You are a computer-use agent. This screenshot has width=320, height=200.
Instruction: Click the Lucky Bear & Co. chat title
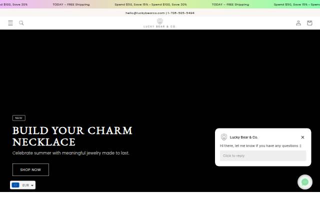click(x=243, y=137)
